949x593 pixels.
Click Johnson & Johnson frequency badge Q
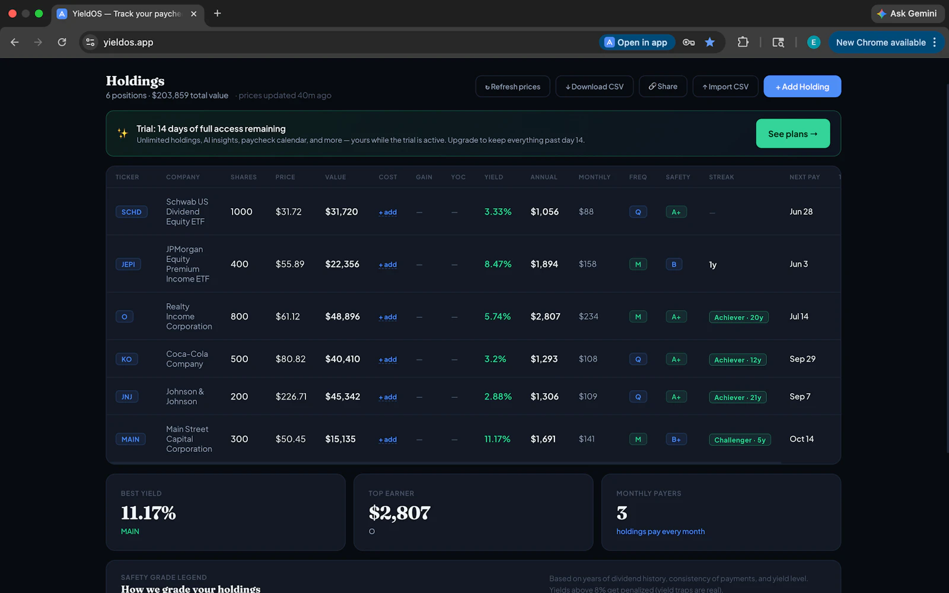point(638,397)
